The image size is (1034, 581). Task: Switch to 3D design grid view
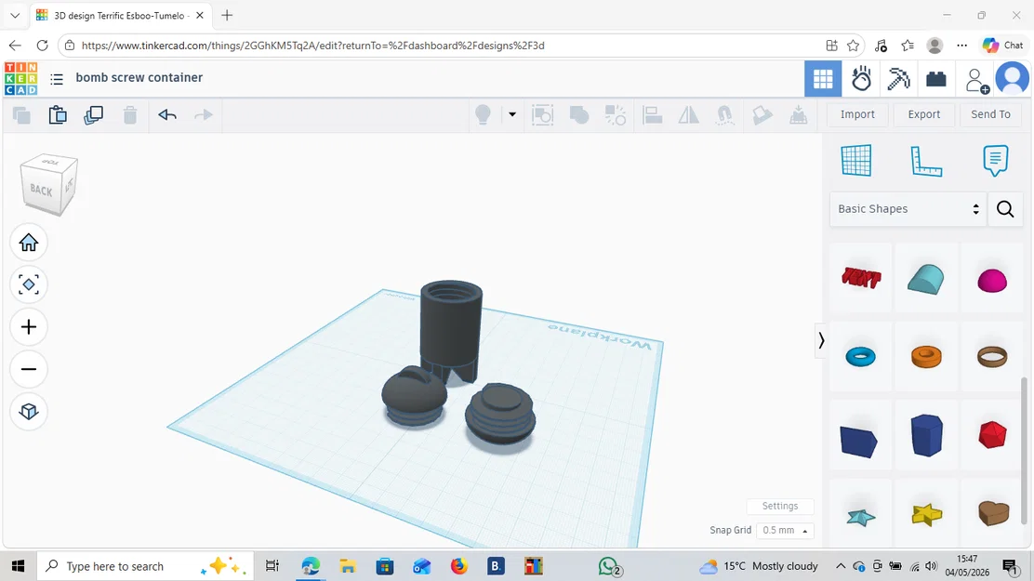point(823,79)
